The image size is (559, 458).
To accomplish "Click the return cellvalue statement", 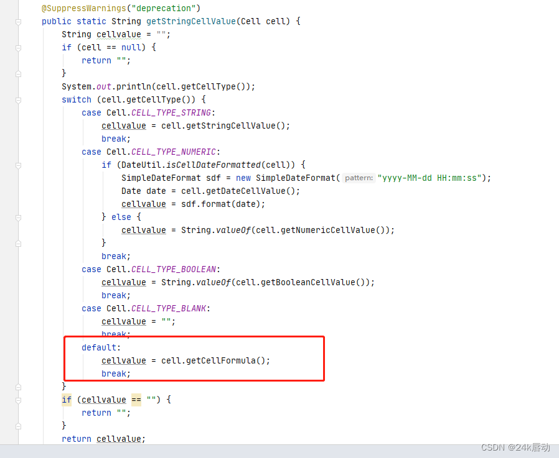I will click(103, 439).
